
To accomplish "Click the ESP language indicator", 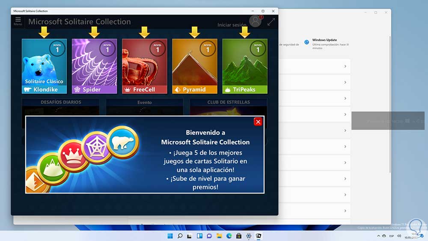I will [392, 236].
